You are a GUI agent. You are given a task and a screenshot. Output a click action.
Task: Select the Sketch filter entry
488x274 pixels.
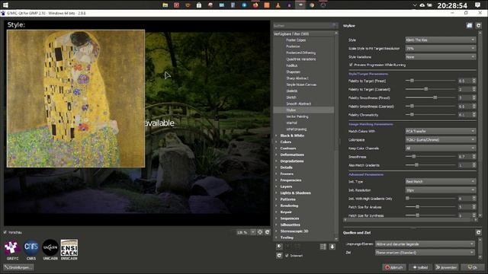(x=291, y=97)
